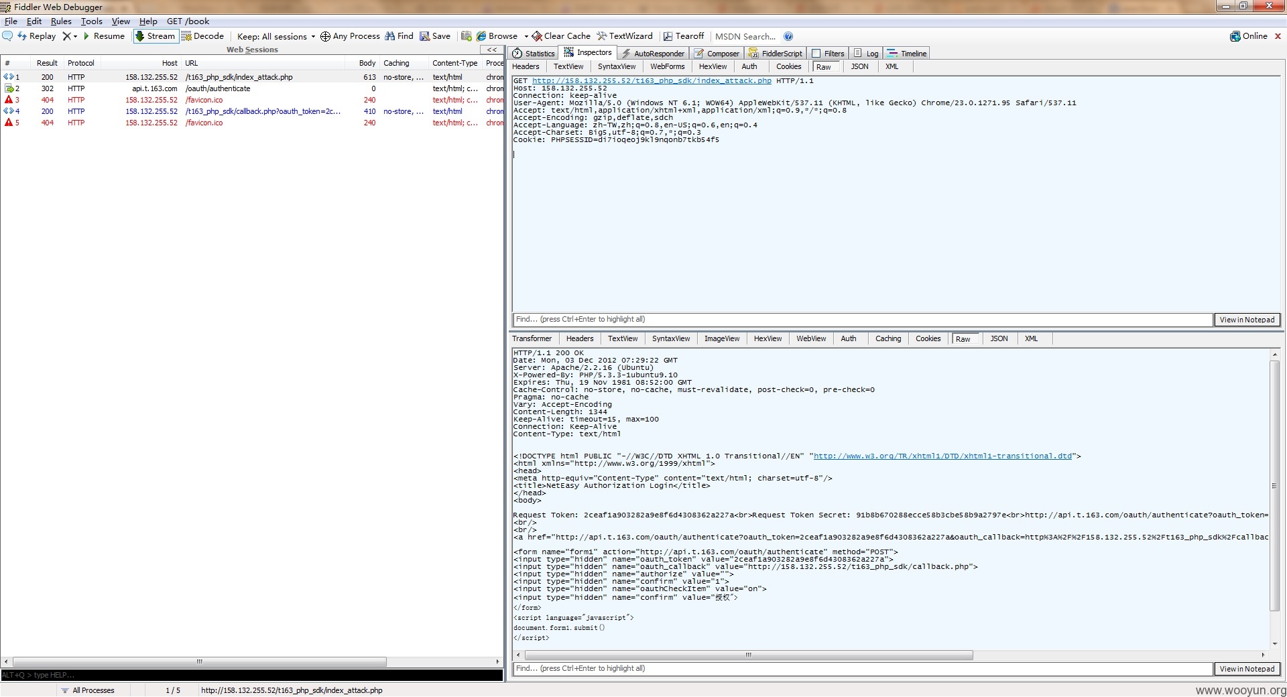This screenshot has width=1287, height=697.
Task: Open the Remove sessions dropdown arrow
Action: (75, 36)
